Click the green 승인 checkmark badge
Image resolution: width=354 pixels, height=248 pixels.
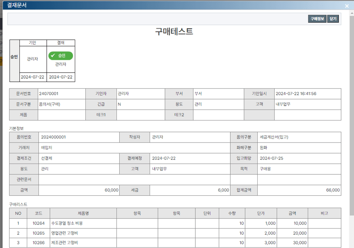[60, 56]
